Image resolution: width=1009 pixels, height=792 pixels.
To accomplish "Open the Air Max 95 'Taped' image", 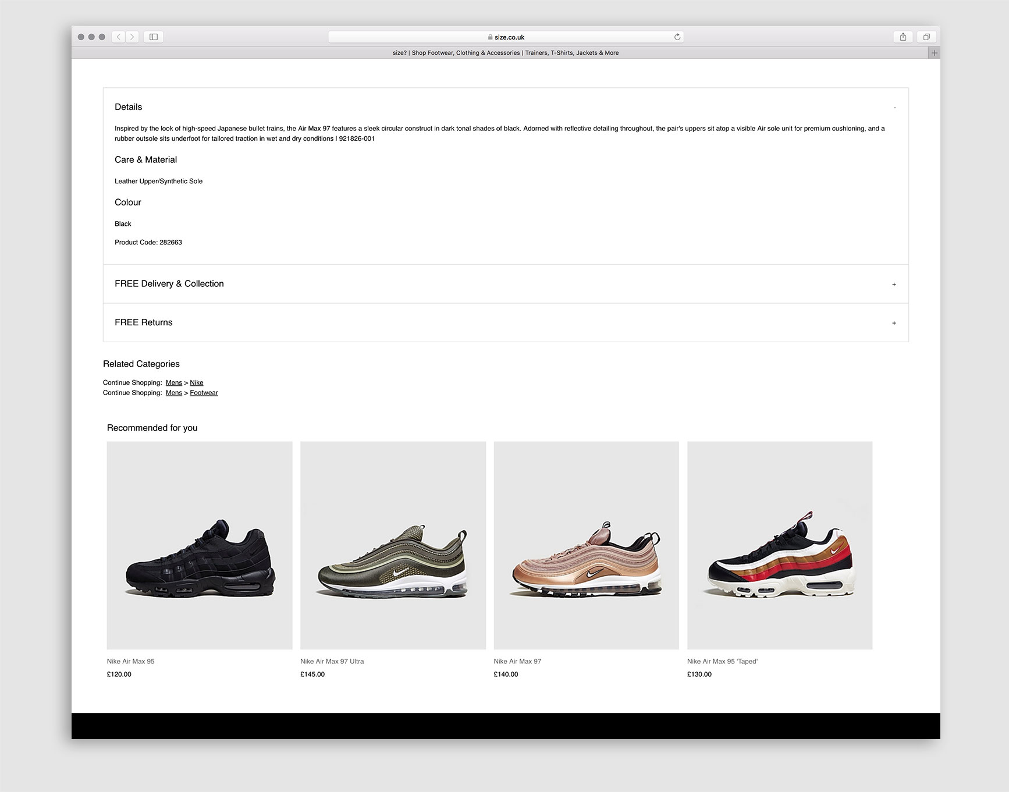I will click(x=780, y=545).
